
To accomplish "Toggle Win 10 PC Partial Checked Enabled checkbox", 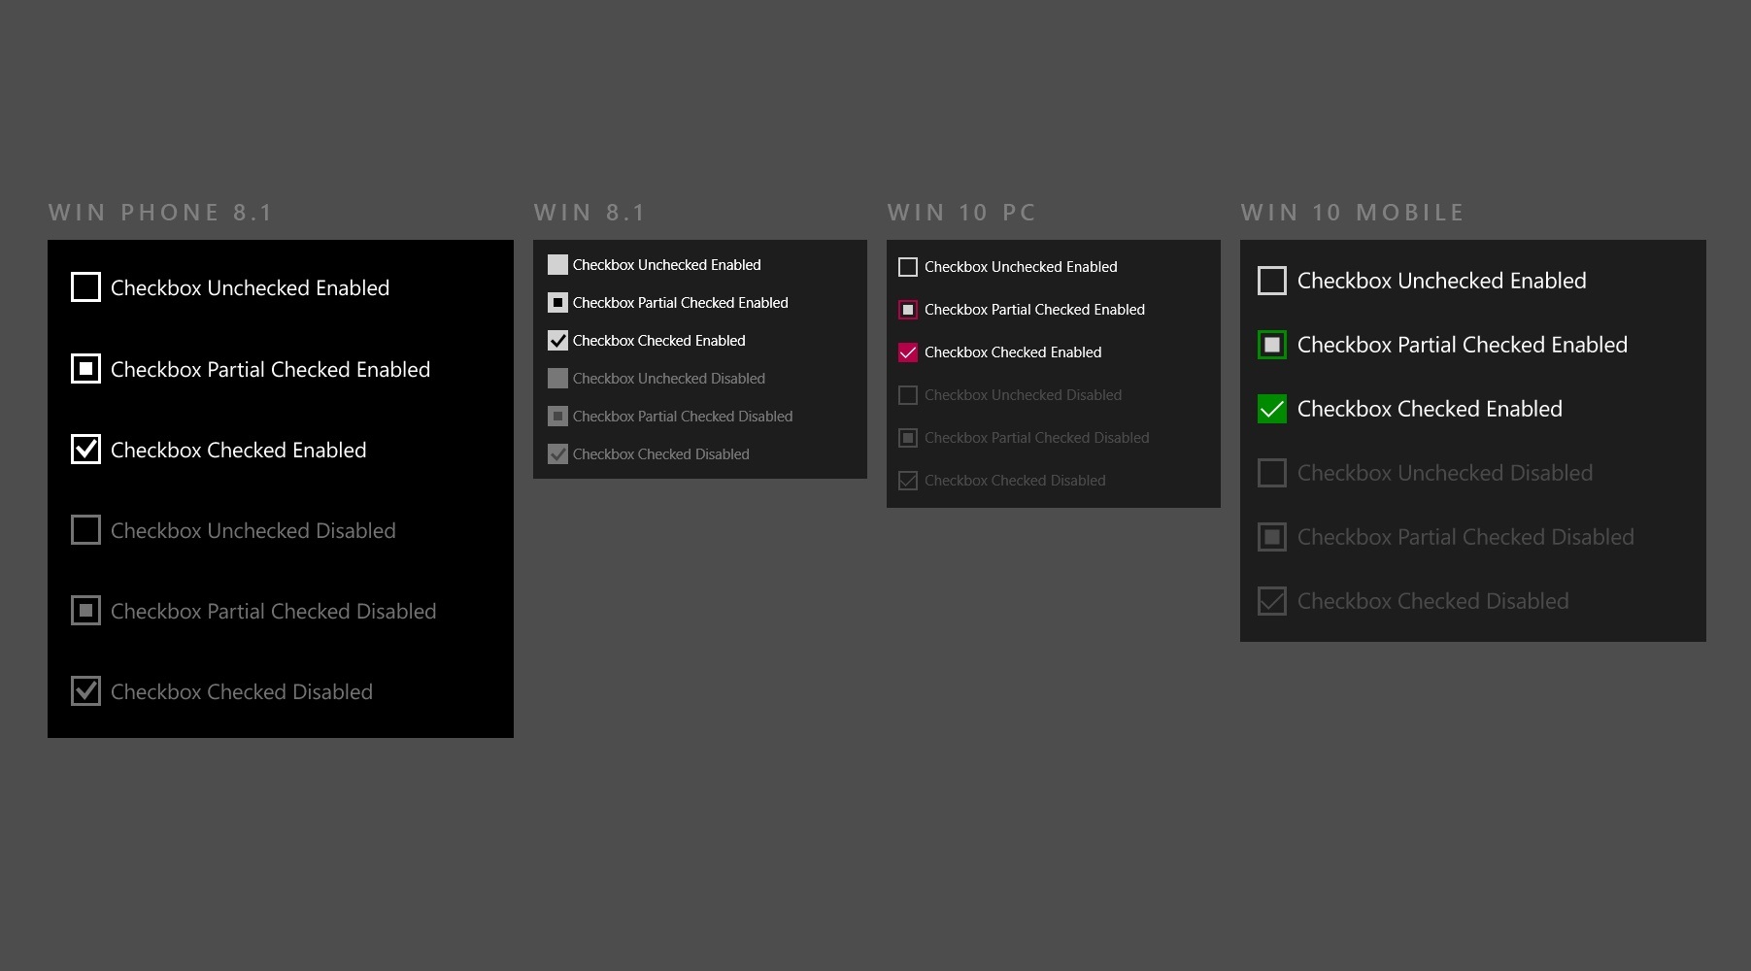I will 908,310.
